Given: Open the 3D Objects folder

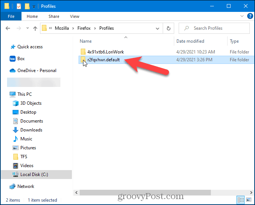Looking at the screenshot, I should click(x=31, y=103).
